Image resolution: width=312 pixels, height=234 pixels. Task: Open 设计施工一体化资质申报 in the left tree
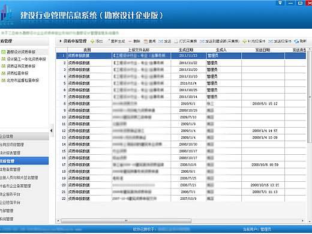[26, 59]
